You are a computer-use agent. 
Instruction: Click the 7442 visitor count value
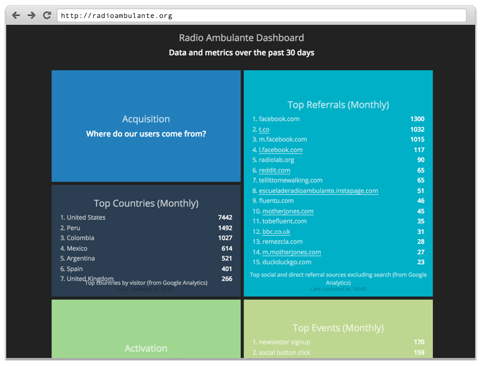coord(225,218)
